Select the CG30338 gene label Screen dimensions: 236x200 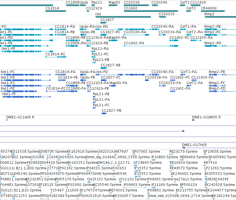[131, 2]
